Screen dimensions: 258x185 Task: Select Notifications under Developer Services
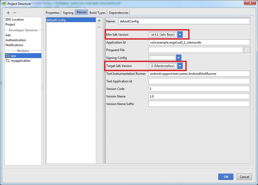click(x=23, y=45)
